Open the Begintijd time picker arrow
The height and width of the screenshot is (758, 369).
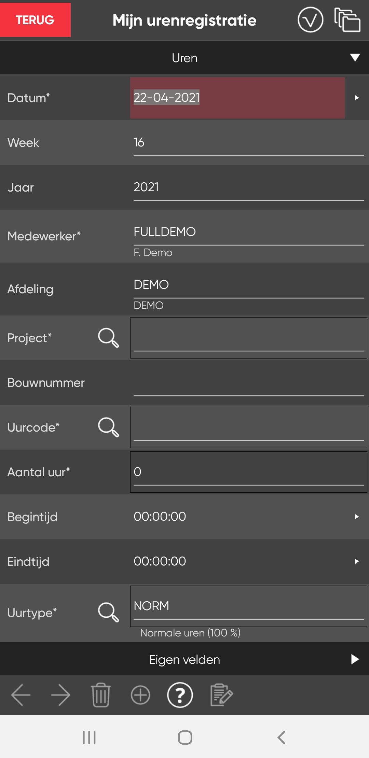point(357,517)
